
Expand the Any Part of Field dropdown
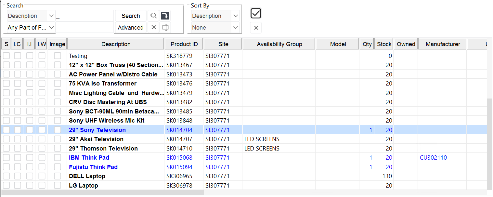coord(51,28)
